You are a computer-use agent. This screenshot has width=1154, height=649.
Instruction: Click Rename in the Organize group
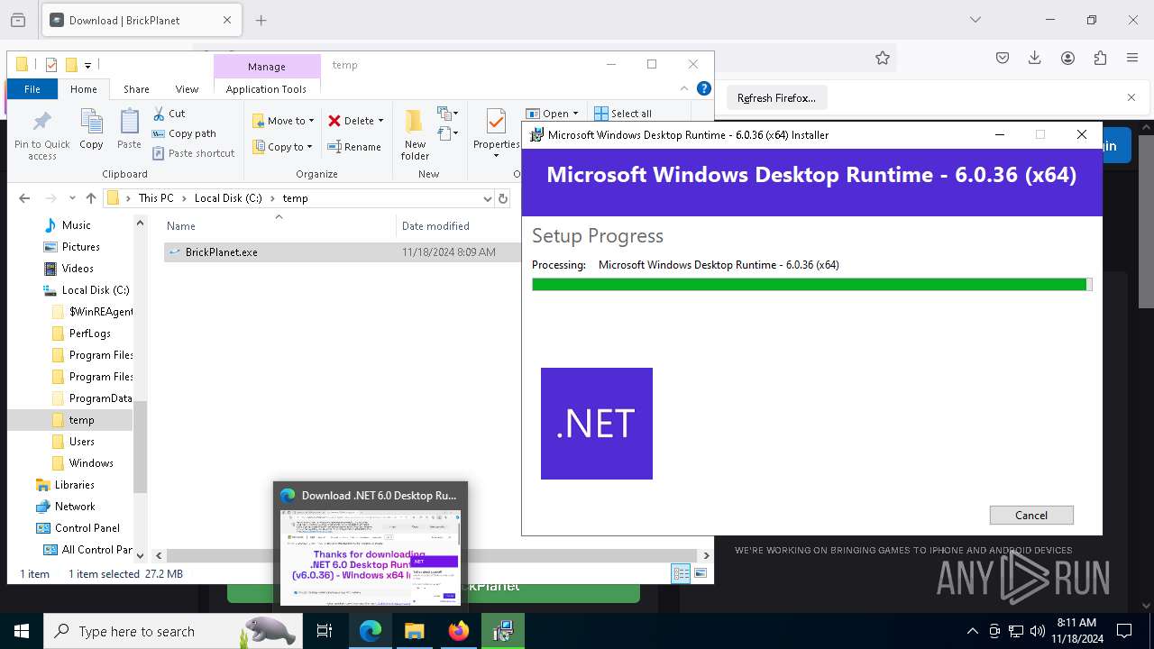point(353,147)
